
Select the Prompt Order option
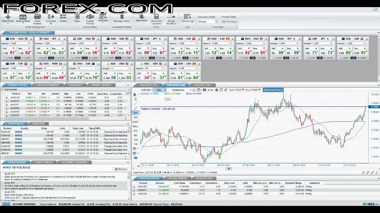[x=229, y=17]
